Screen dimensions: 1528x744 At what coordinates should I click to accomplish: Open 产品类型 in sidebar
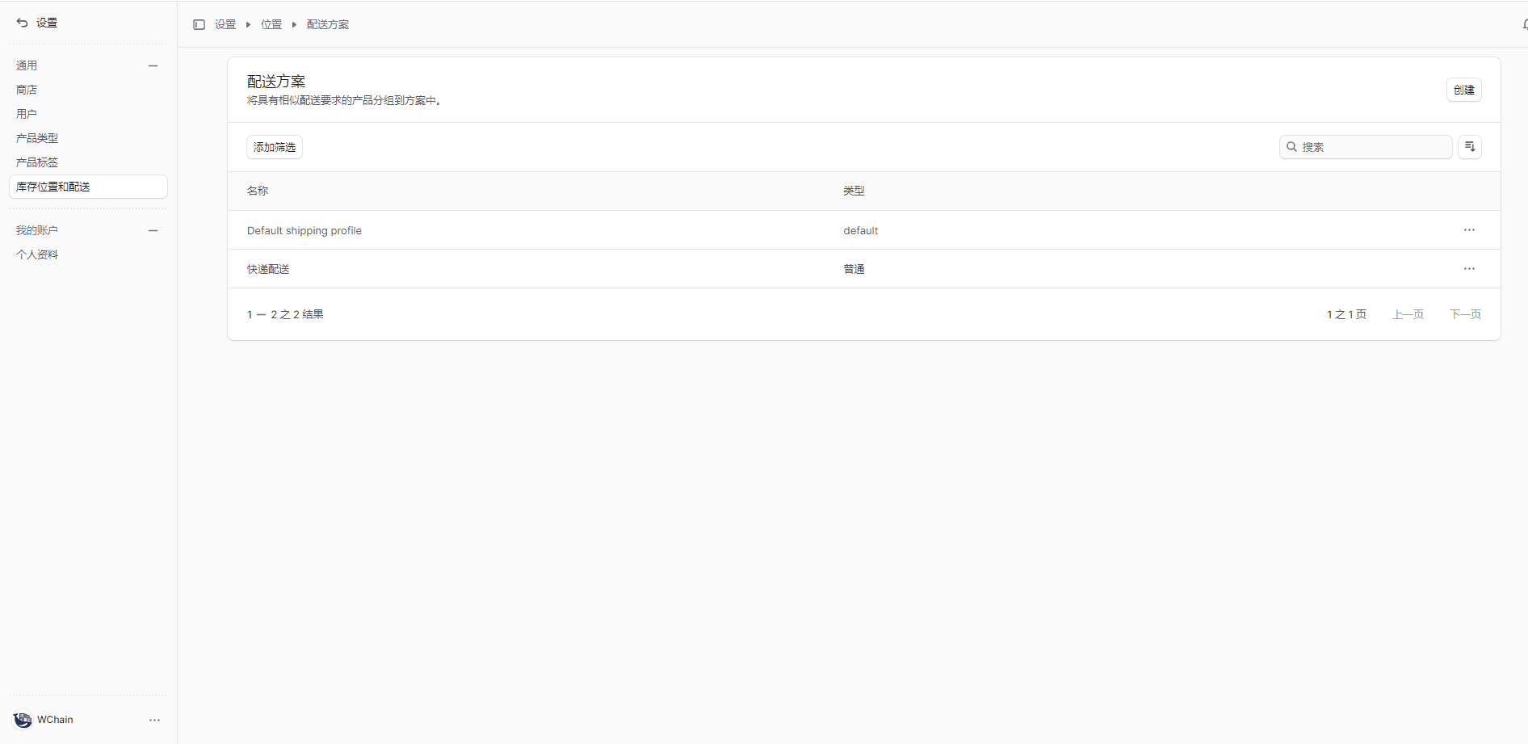tap(37, 138)
